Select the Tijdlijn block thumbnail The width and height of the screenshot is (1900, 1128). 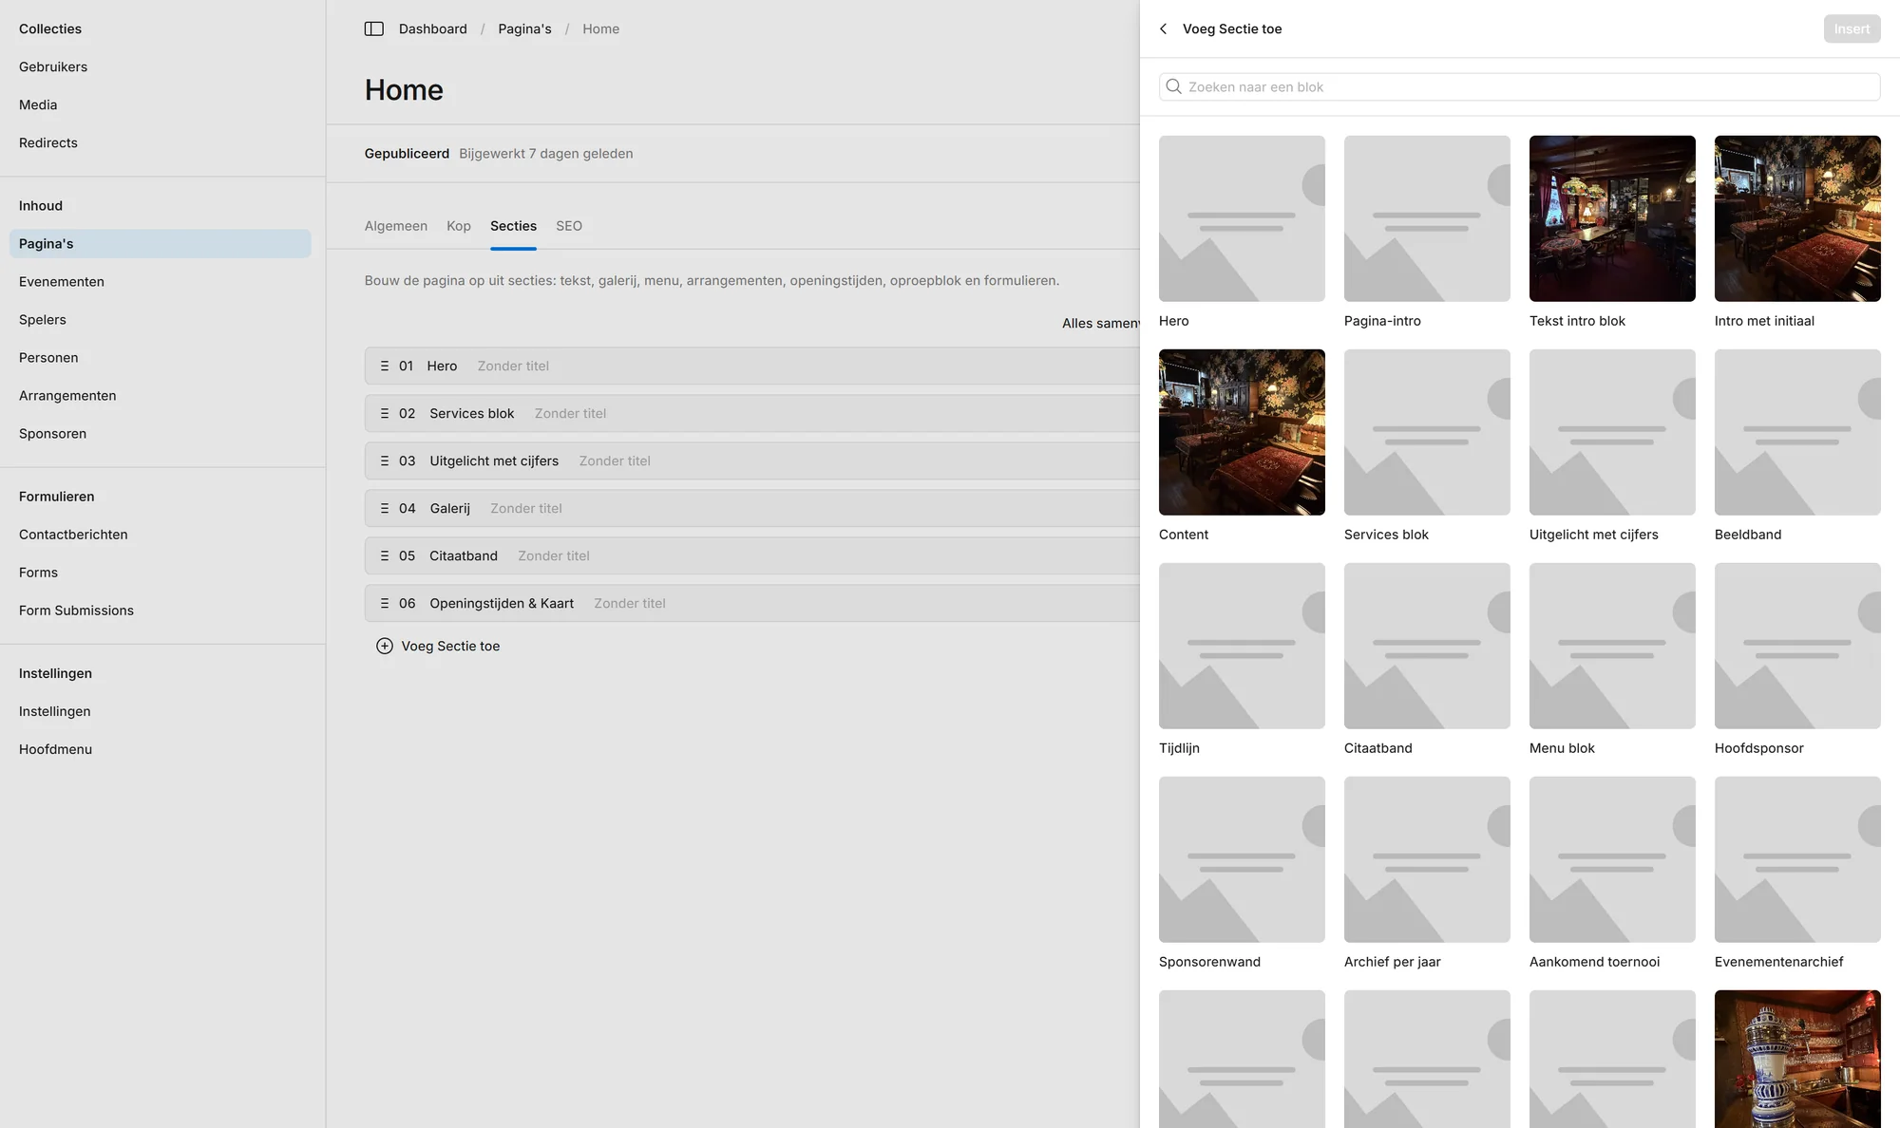pos(1242,646)
